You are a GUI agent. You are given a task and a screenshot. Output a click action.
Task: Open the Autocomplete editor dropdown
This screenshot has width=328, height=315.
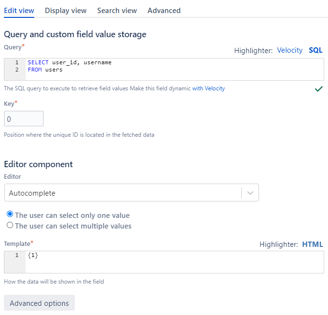tap(123, 193)
